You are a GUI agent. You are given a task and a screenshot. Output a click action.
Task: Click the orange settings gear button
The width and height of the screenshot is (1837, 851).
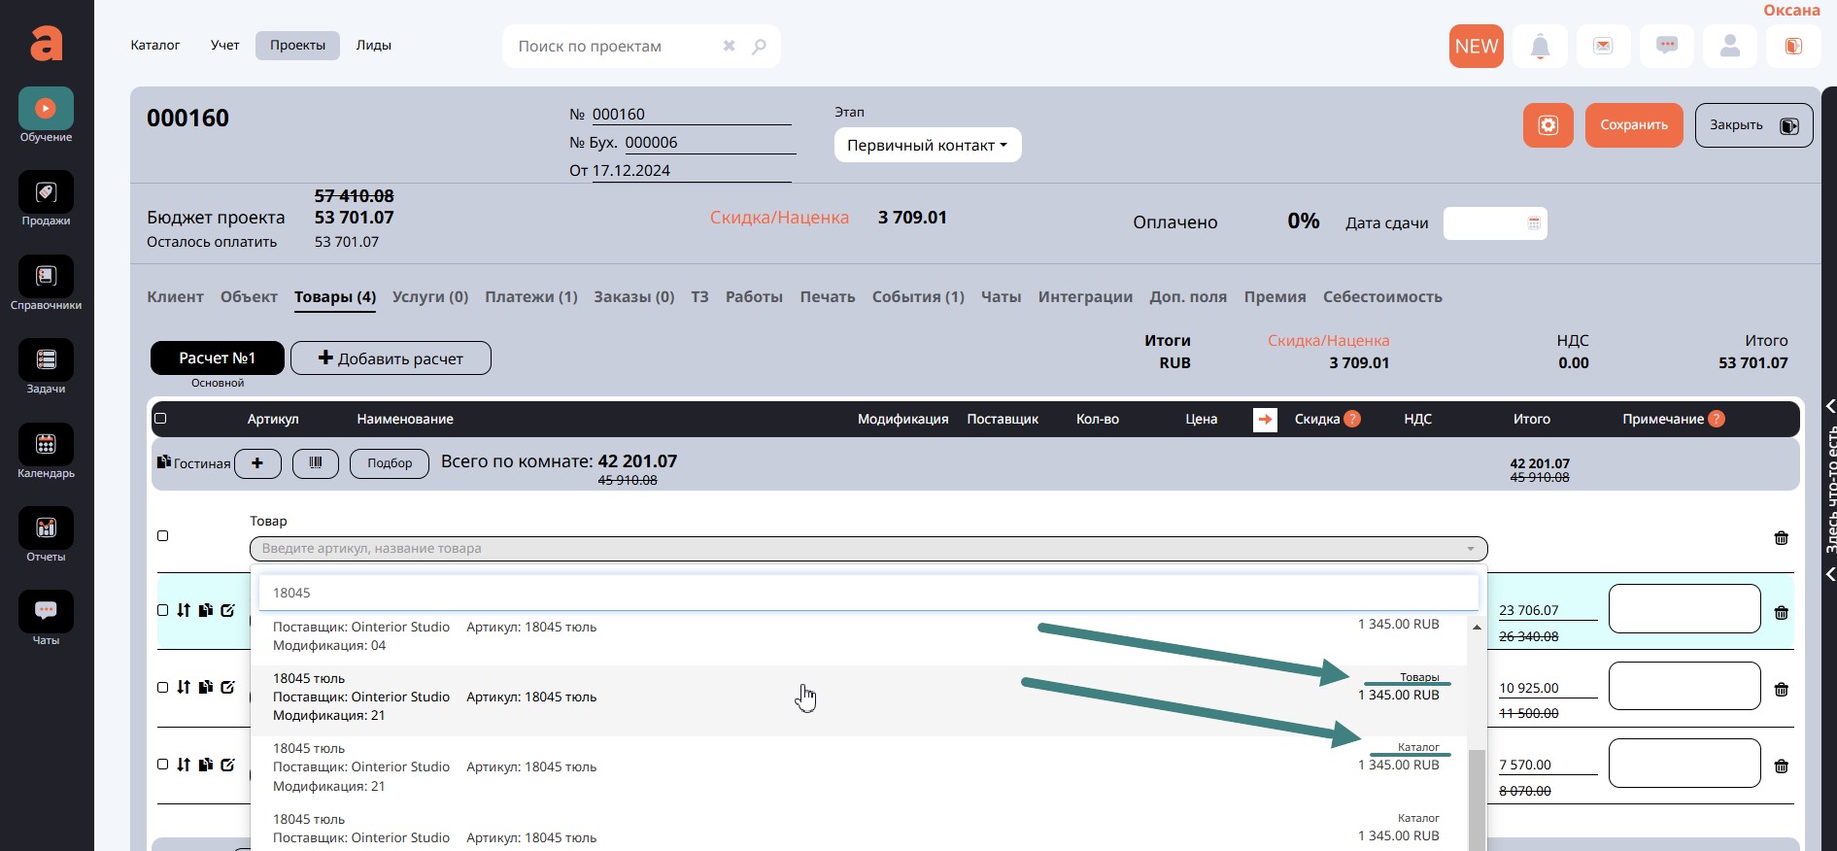[1548, 125]
